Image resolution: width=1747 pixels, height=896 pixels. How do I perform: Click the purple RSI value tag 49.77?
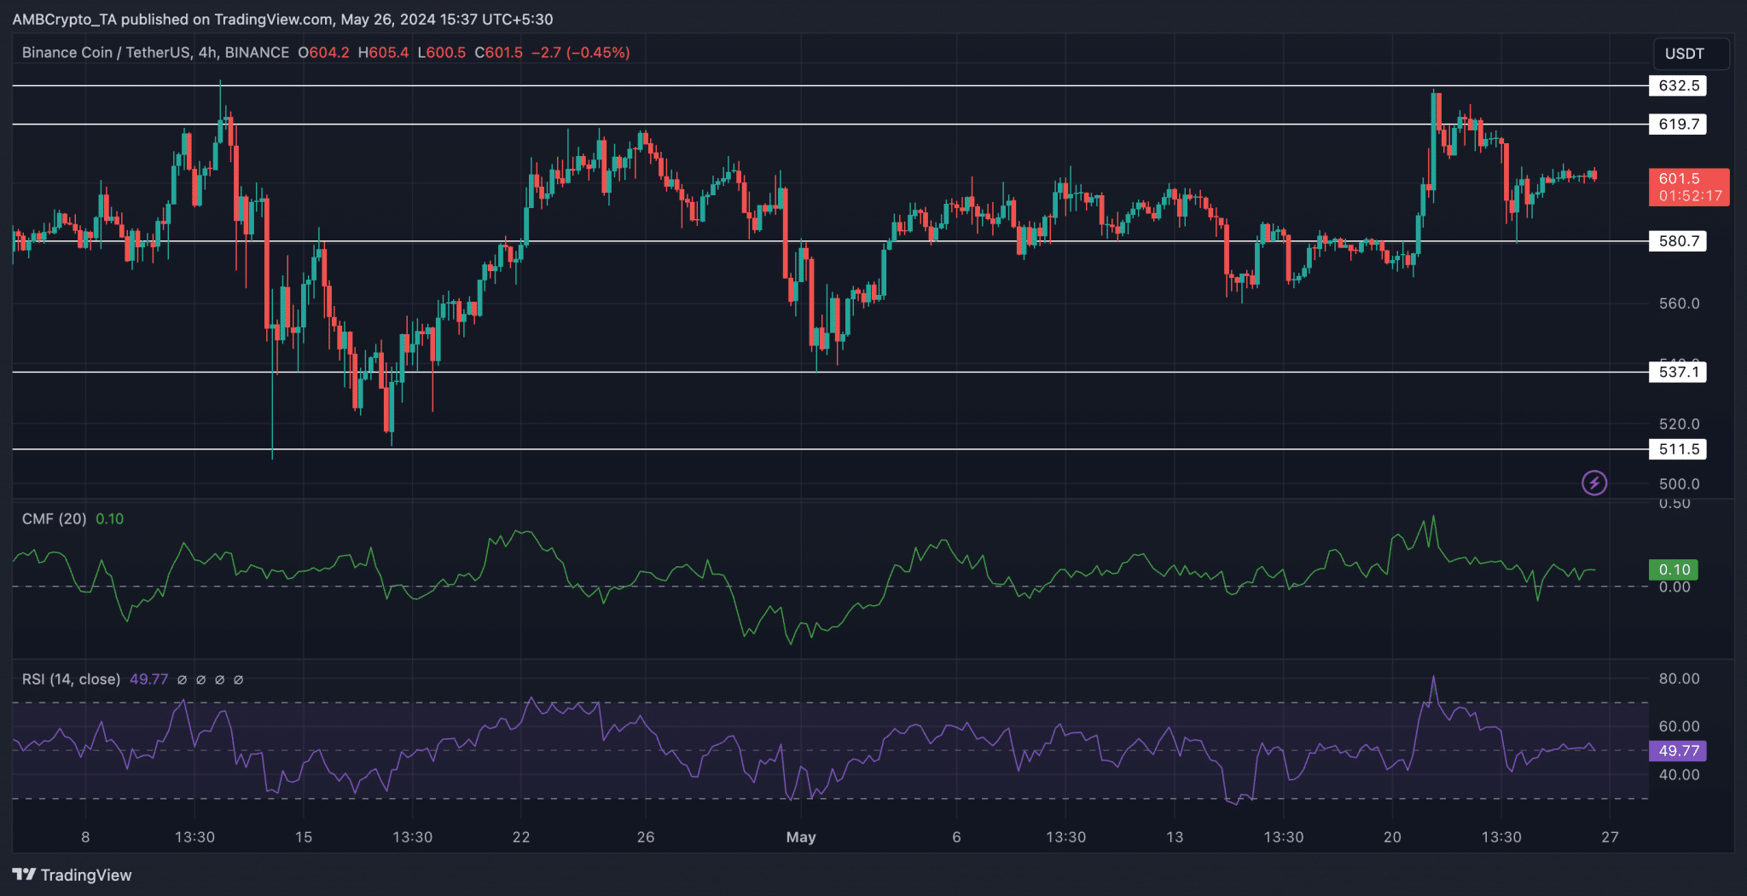click(x=1678, y=751)
